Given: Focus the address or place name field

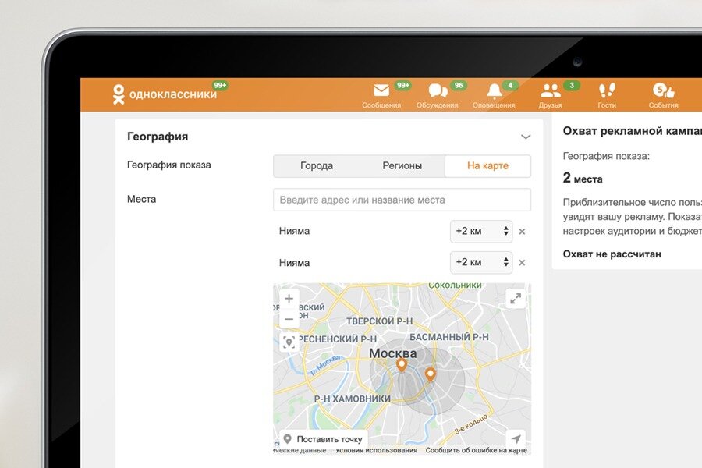Looking at the screenshot, I should pos(402,200).
